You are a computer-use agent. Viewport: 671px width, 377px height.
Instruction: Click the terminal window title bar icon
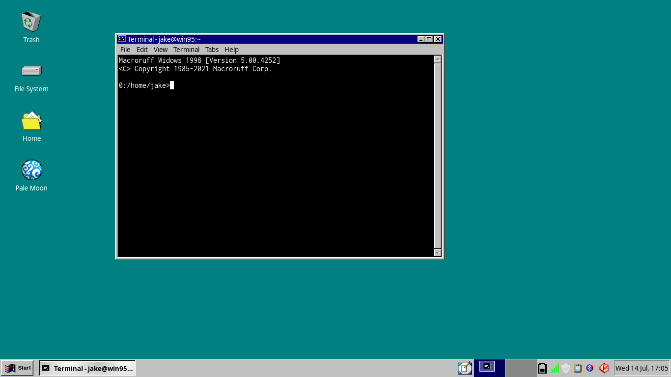pyautogui.click(x=121, y=39)
